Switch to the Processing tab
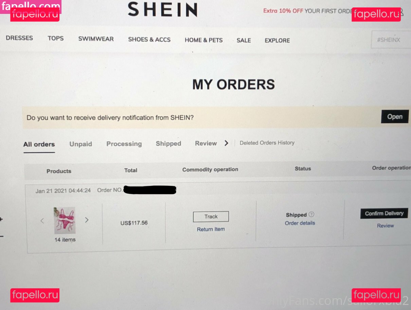Screen dimensions: 411x310 point(124,144)
